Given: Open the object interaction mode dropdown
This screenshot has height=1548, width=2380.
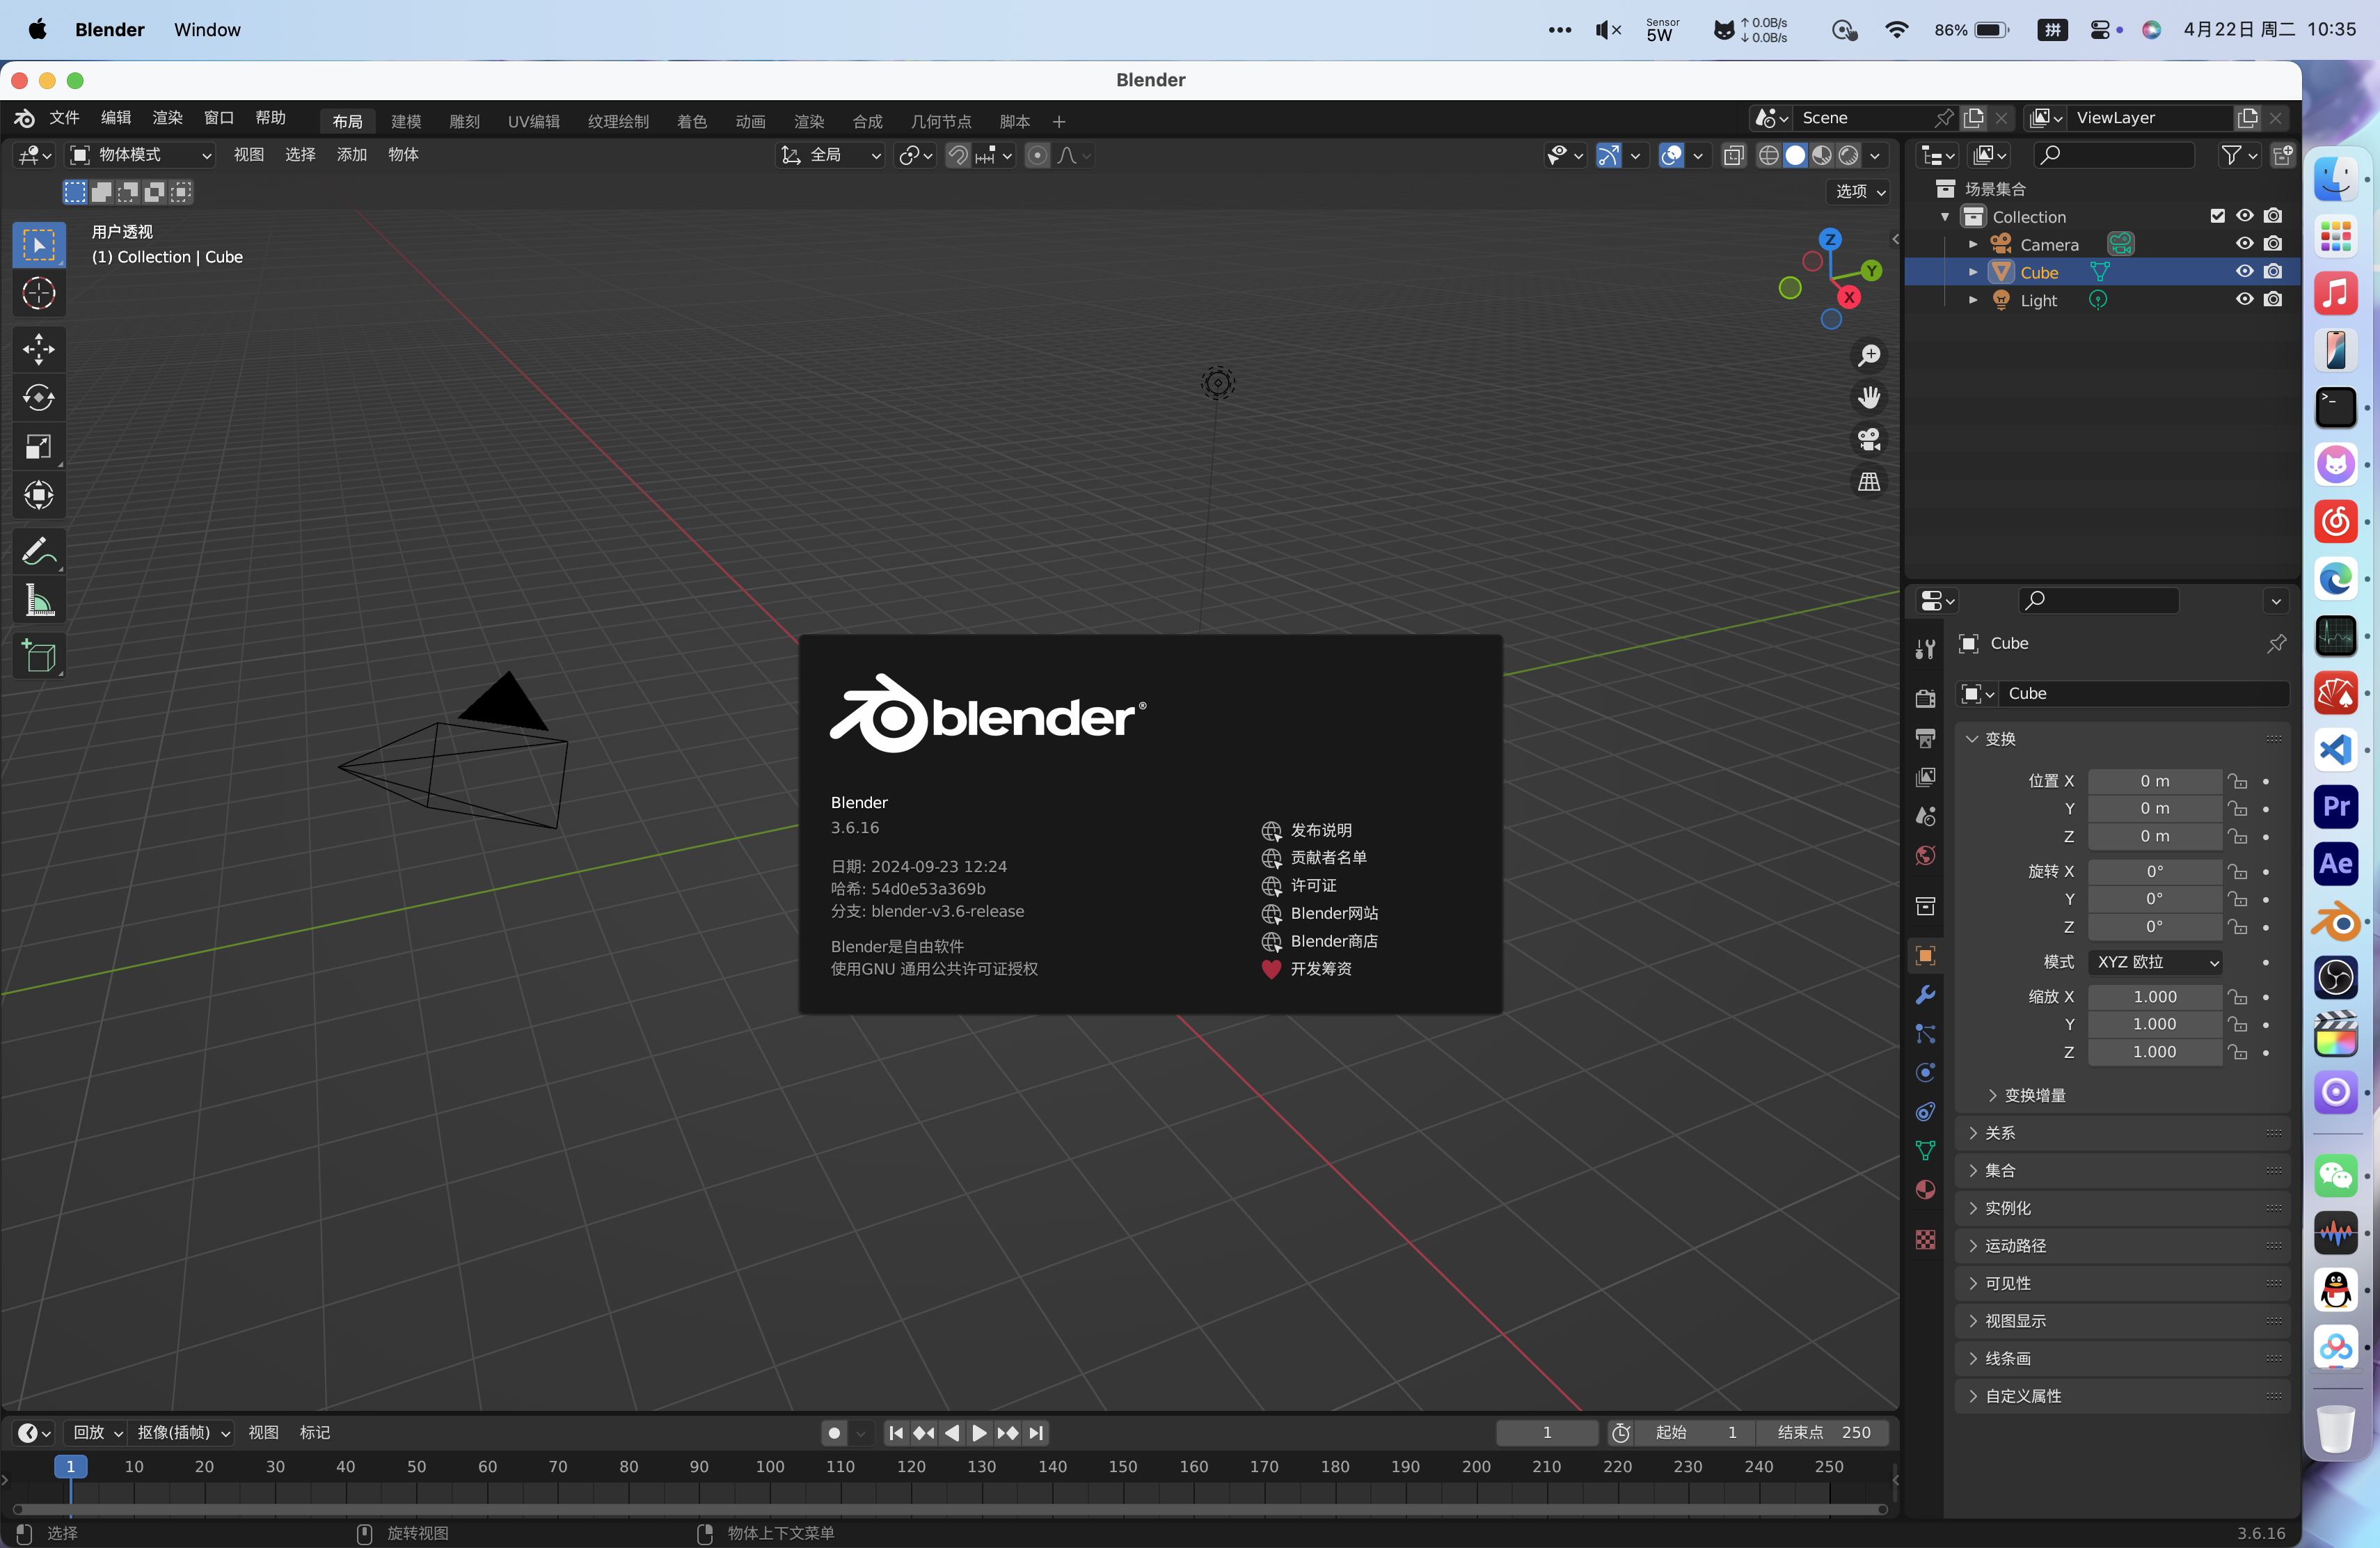Looking at the screenshot, I should click(140, 155).
